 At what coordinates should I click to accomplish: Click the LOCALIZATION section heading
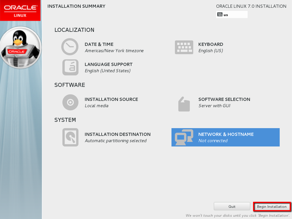pyautogui.click(x=74, y=30)
